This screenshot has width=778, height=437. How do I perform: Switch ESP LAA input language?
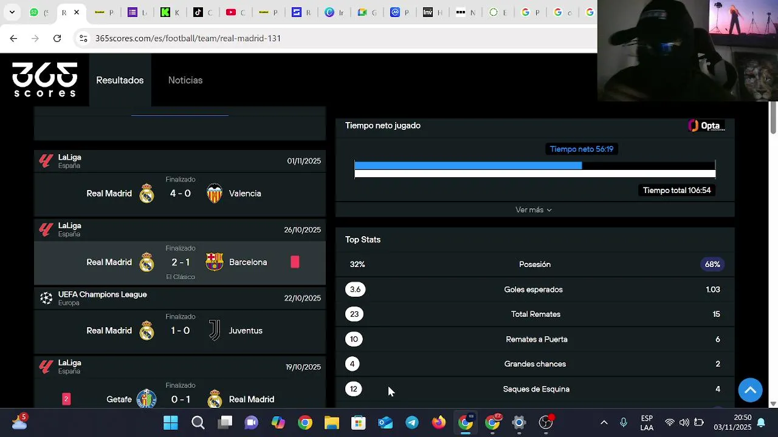(x=647, y=422)
